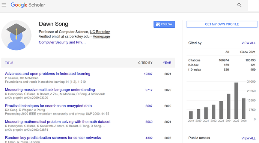Click the blank account avatar top-right

click(x=253, y=5)
